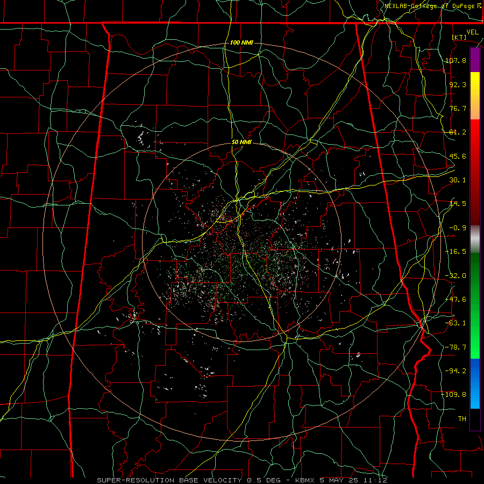484x484 pixels.
Task: Click the yellow-orange band of the color scale
Action: (x=475, y=96)
